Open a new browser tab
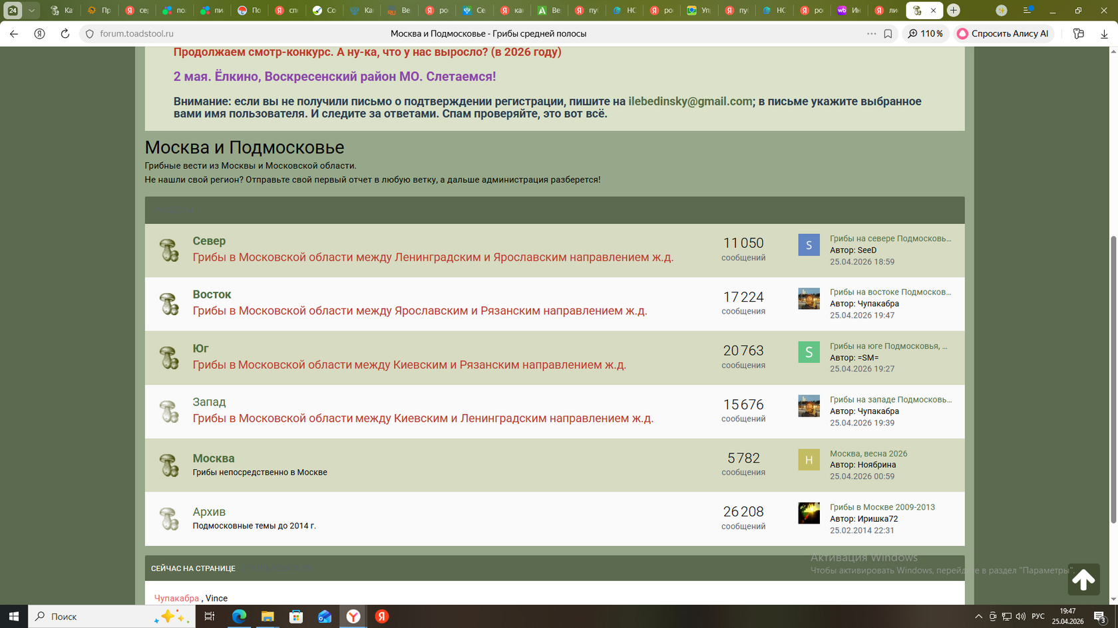 pyautogui.click(x=954, y=11)
